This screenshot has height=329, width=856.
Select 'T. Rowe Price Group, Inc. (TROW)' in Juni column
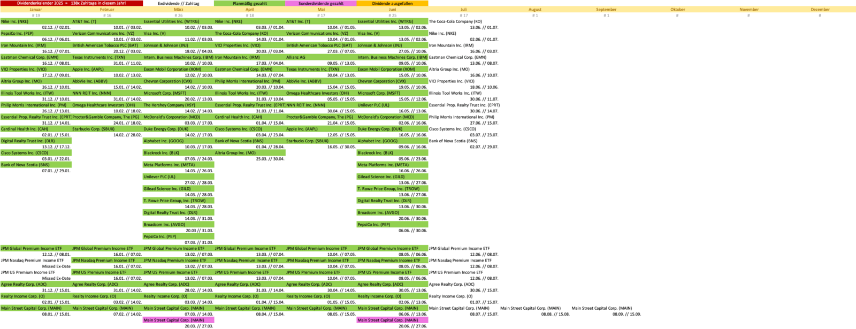pos(392,189)
